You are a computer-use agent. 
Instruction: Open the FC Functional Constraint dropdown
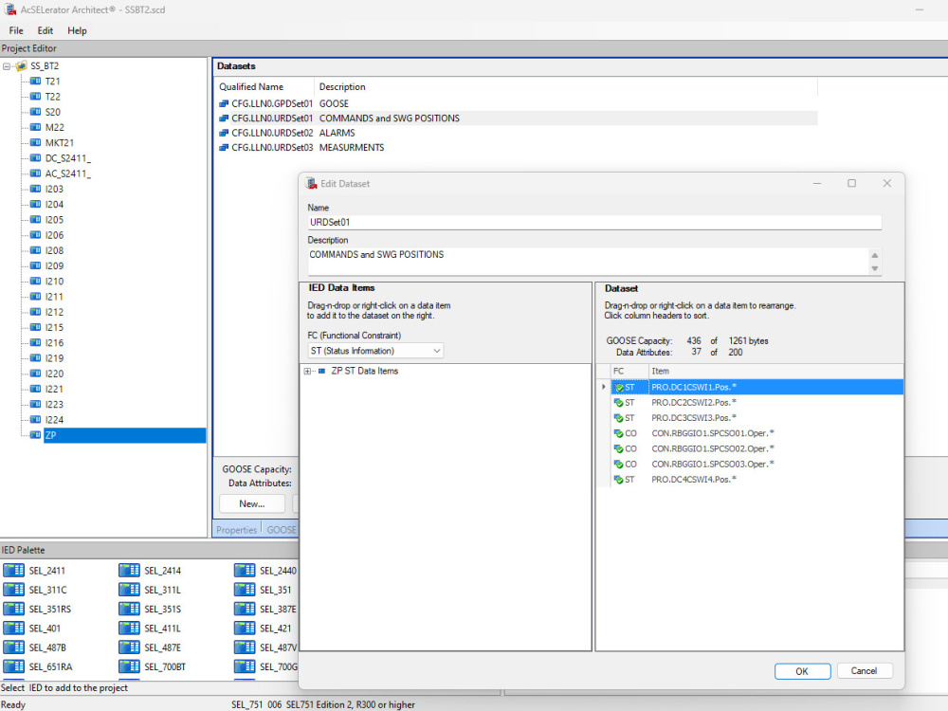coord(434,350)
